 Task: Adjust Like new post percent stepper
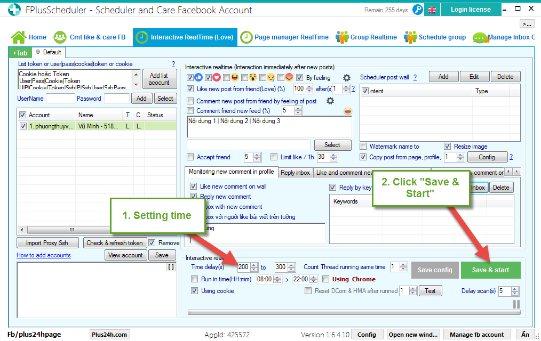(309, 89)
